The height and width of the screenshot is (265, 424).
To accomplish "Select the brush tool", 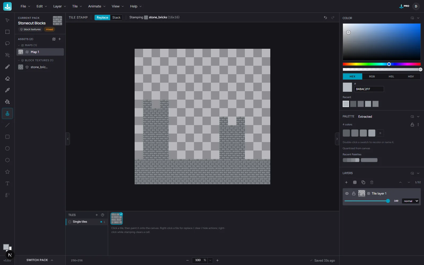I will point(7,67).
